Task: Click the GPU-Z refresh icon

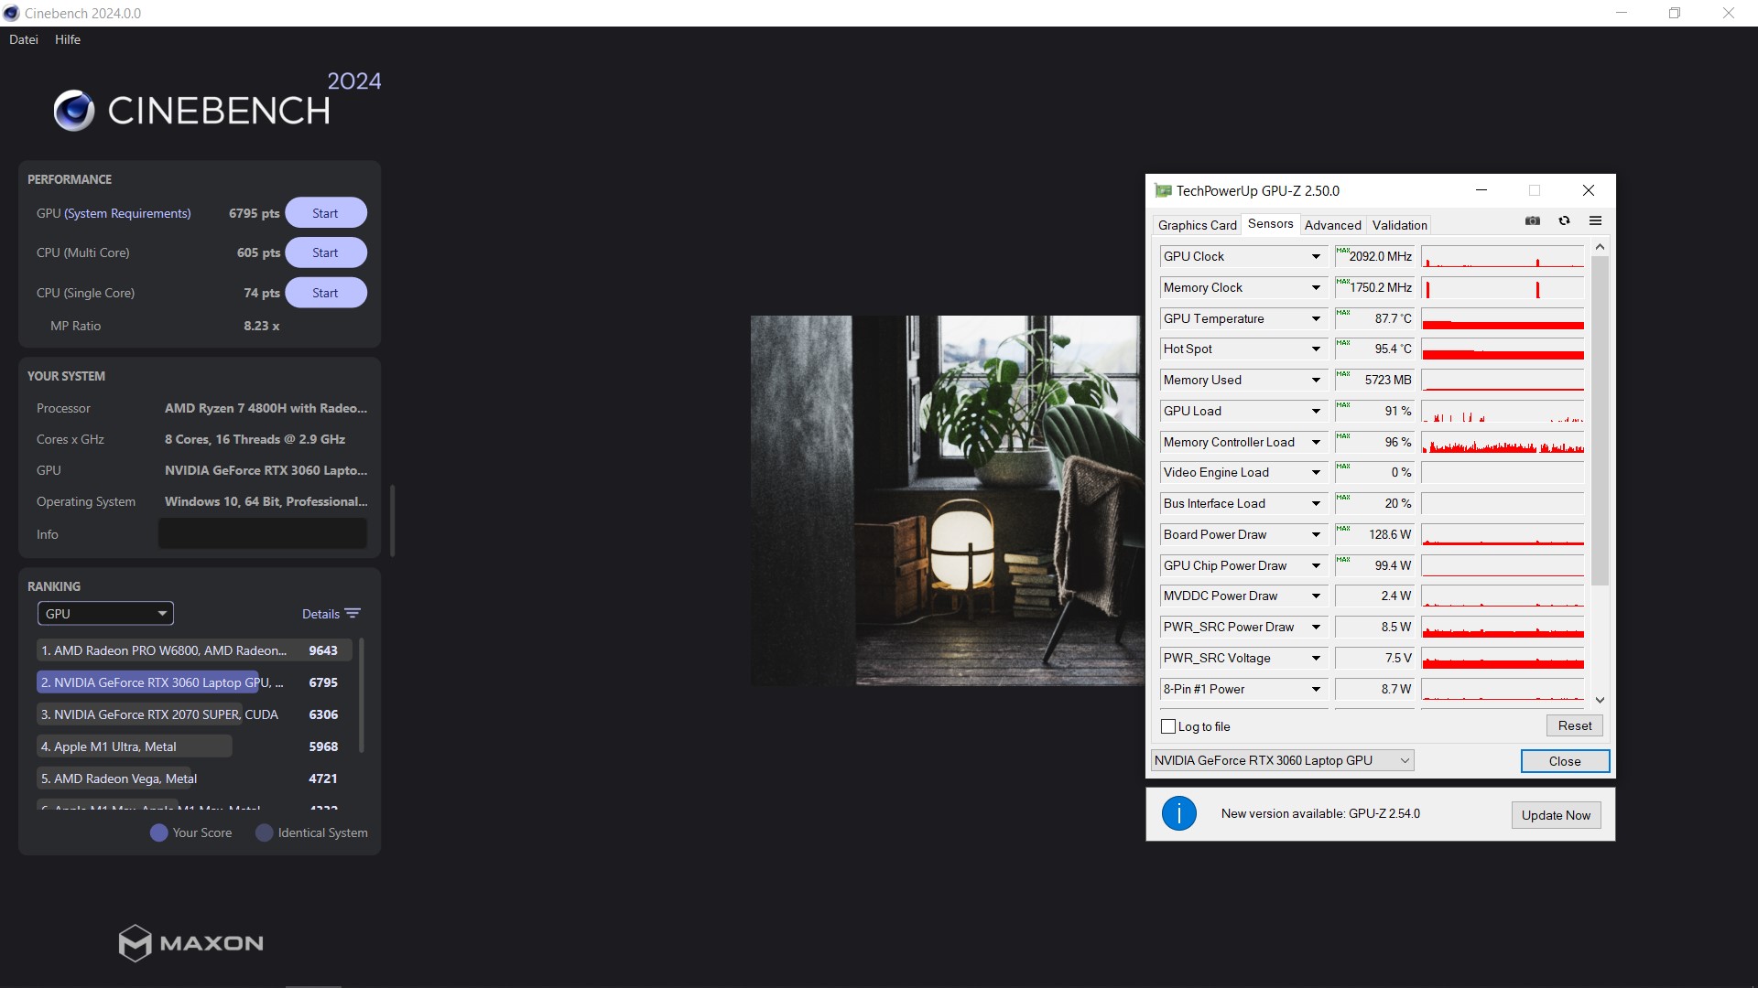Action: coord(1564,220)
